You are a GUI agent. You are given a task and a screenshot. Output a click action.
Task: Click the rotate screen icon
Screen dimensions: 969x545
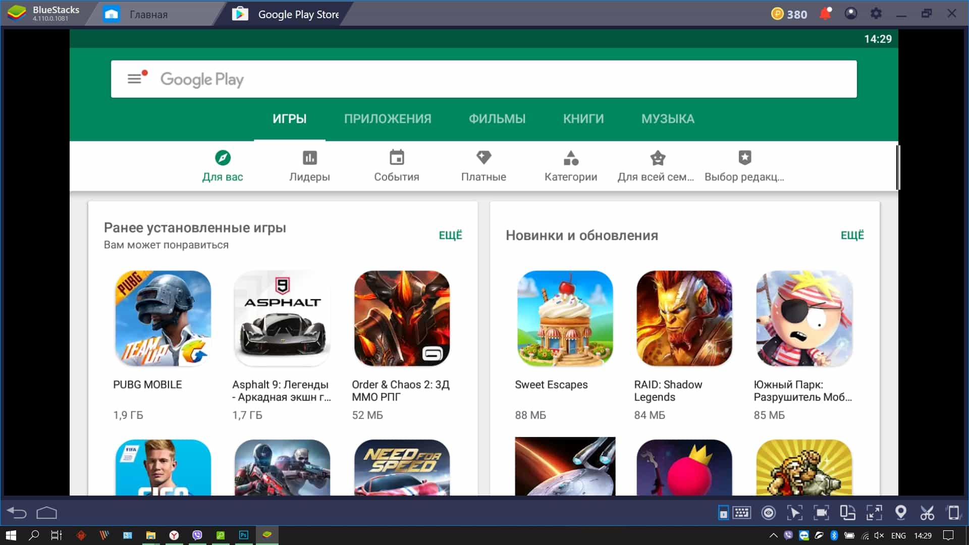(x=847, y=513)
